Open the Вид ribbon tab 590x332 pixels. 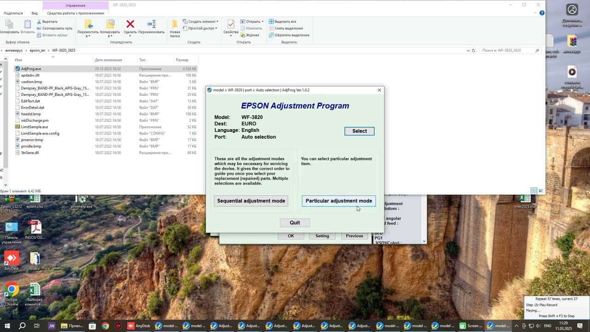(x=35, y=13)
